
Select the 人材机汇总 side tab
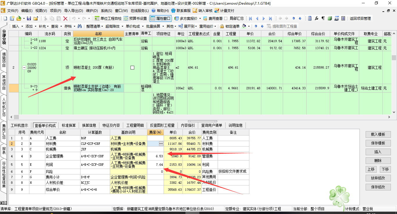(4, 107)
